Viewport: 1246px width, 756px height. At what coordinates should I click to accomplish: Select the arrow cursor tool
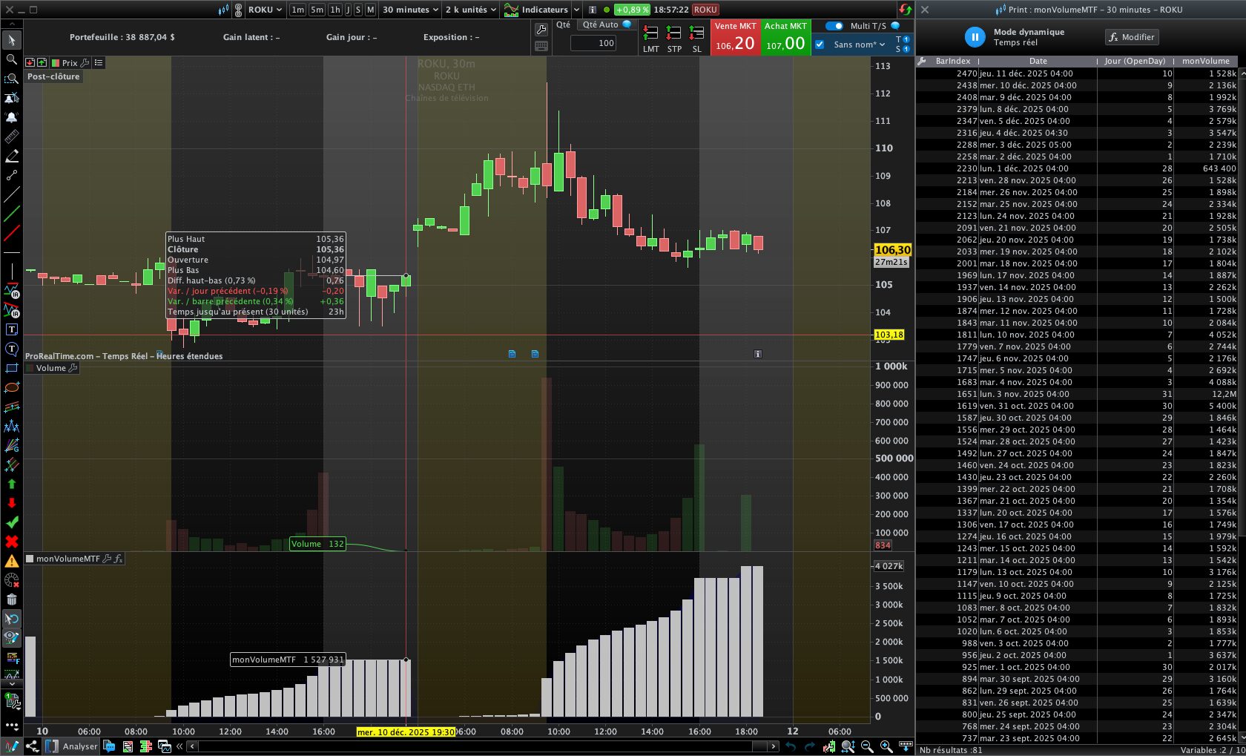(x=11, y=40)
